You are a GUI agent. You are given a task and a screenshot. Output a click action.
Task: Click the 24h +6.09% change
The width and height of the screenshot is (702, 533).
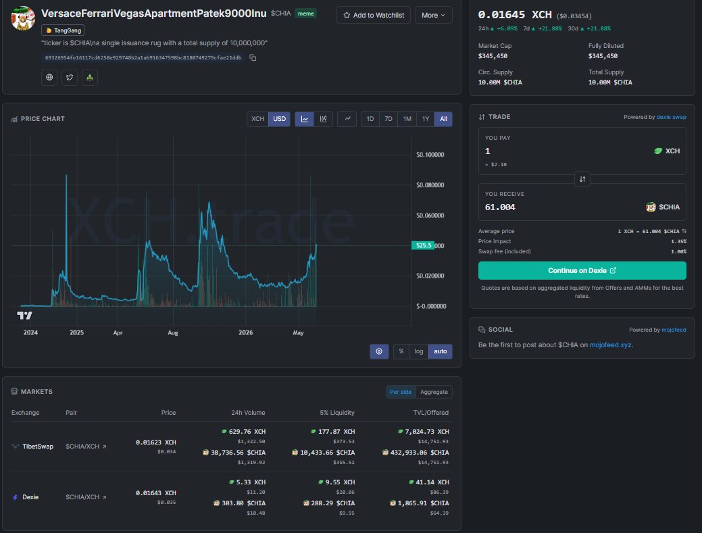click(497, 28)
